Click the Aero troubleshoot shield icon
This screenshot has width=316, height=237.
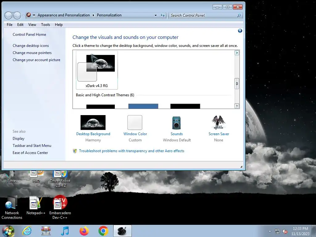click(75, 151)
